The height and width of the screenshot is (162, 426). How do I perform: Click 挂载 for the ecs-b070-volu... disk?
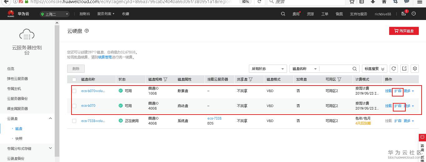coord(388,91)
